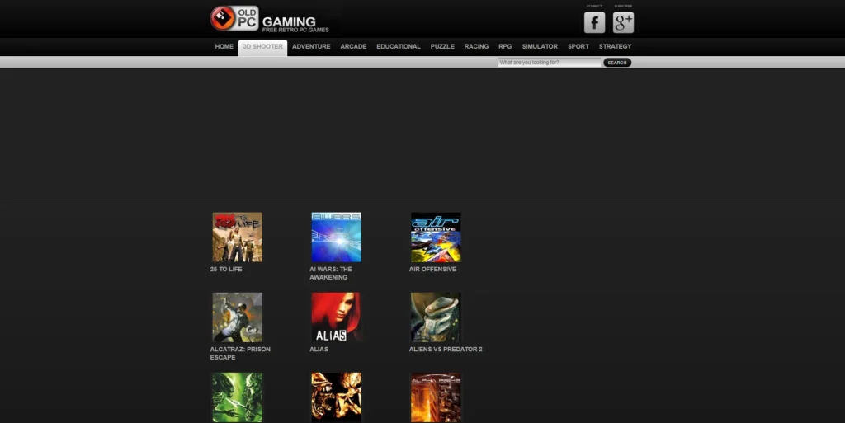
Task: Open the Google Plus subscribe icon
Action: click(x=623, y=22)
